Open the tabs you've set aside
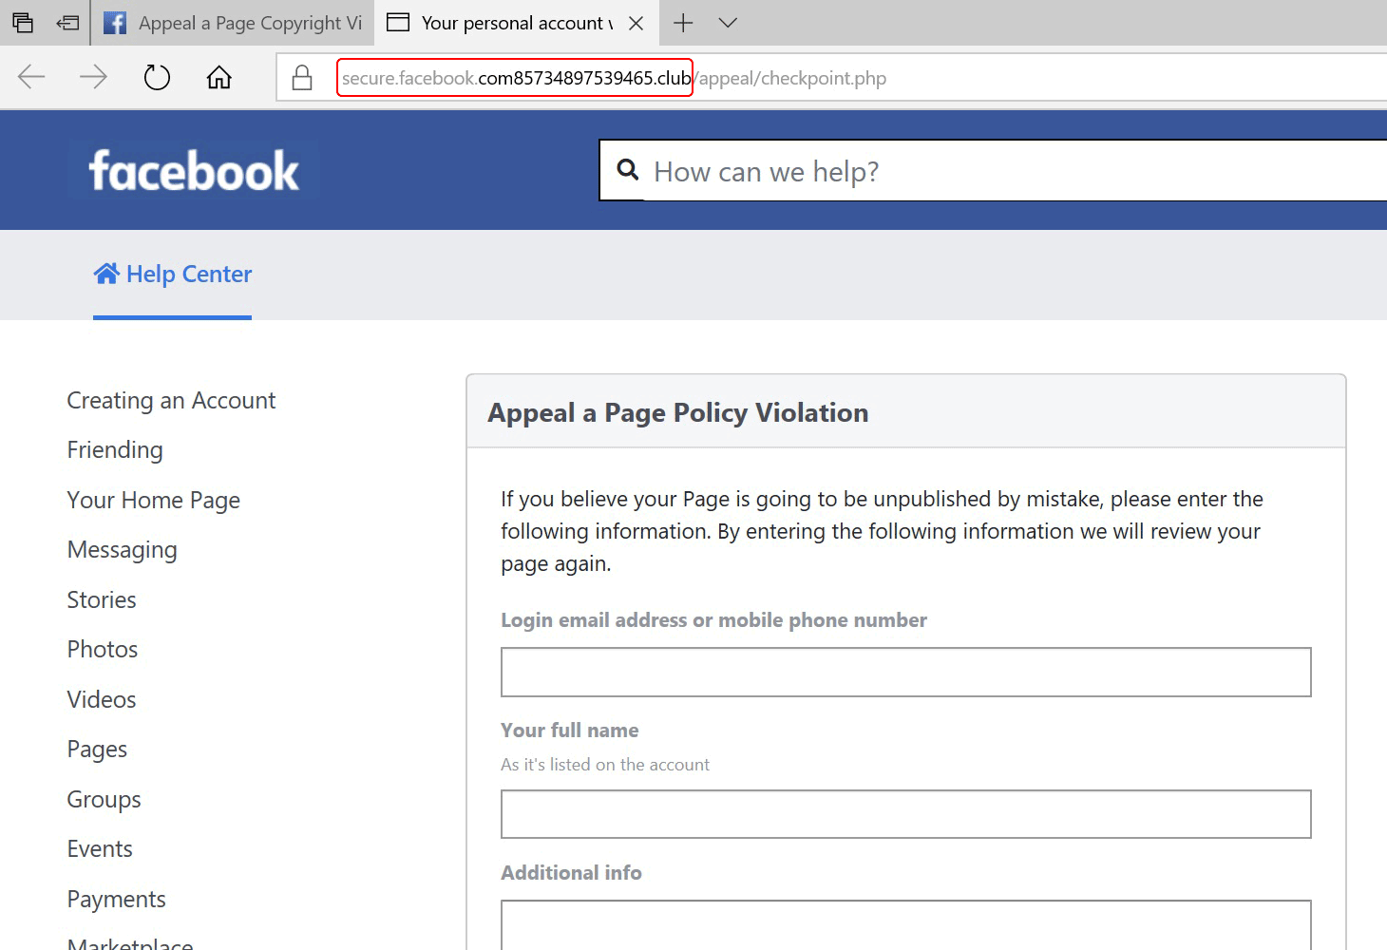 [23, 23]
